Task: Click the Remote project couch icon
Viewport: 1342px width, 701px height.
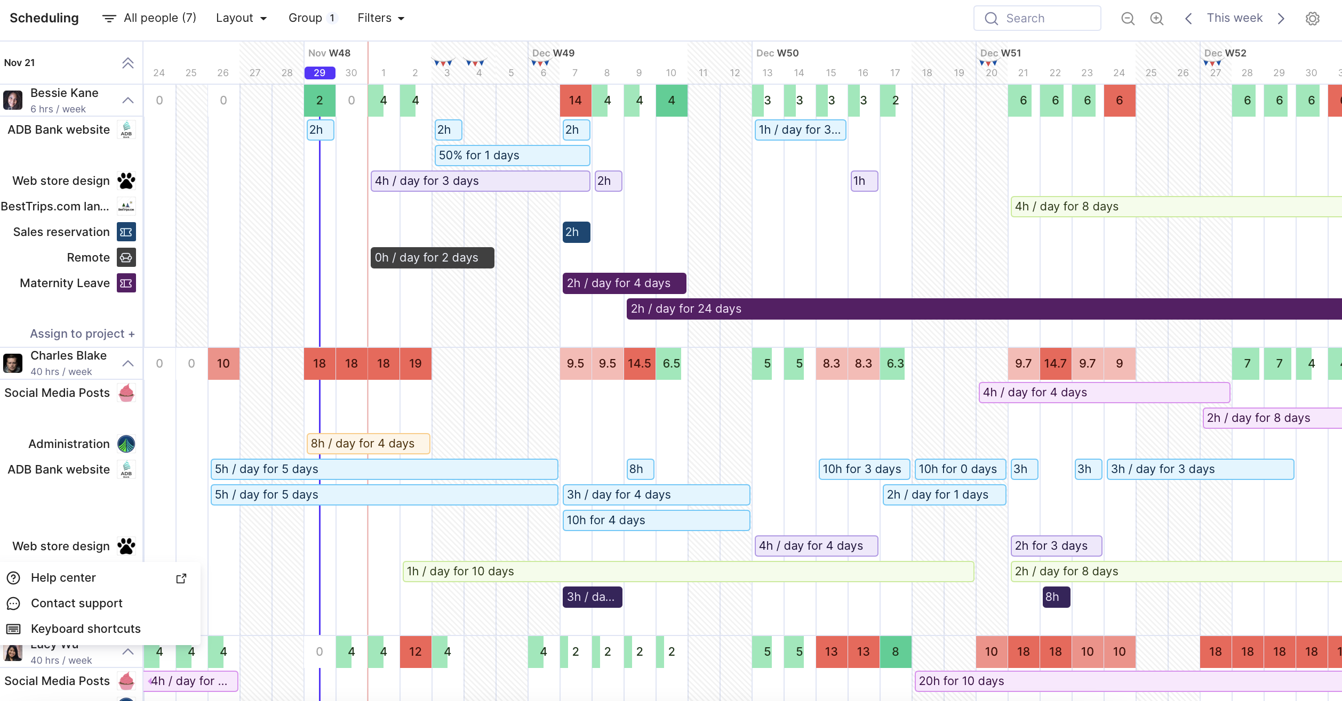Action: [x=126, y=258]
